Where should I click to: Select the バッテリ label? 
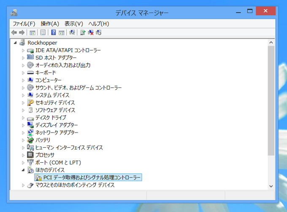coord(43,140)
